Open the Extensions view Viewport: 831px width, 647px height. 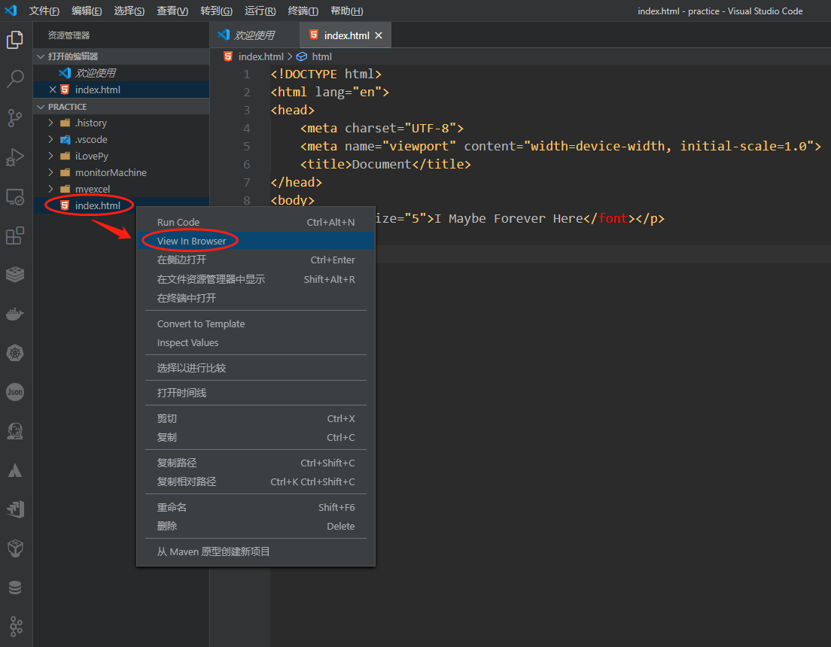[x=15, y=235]
